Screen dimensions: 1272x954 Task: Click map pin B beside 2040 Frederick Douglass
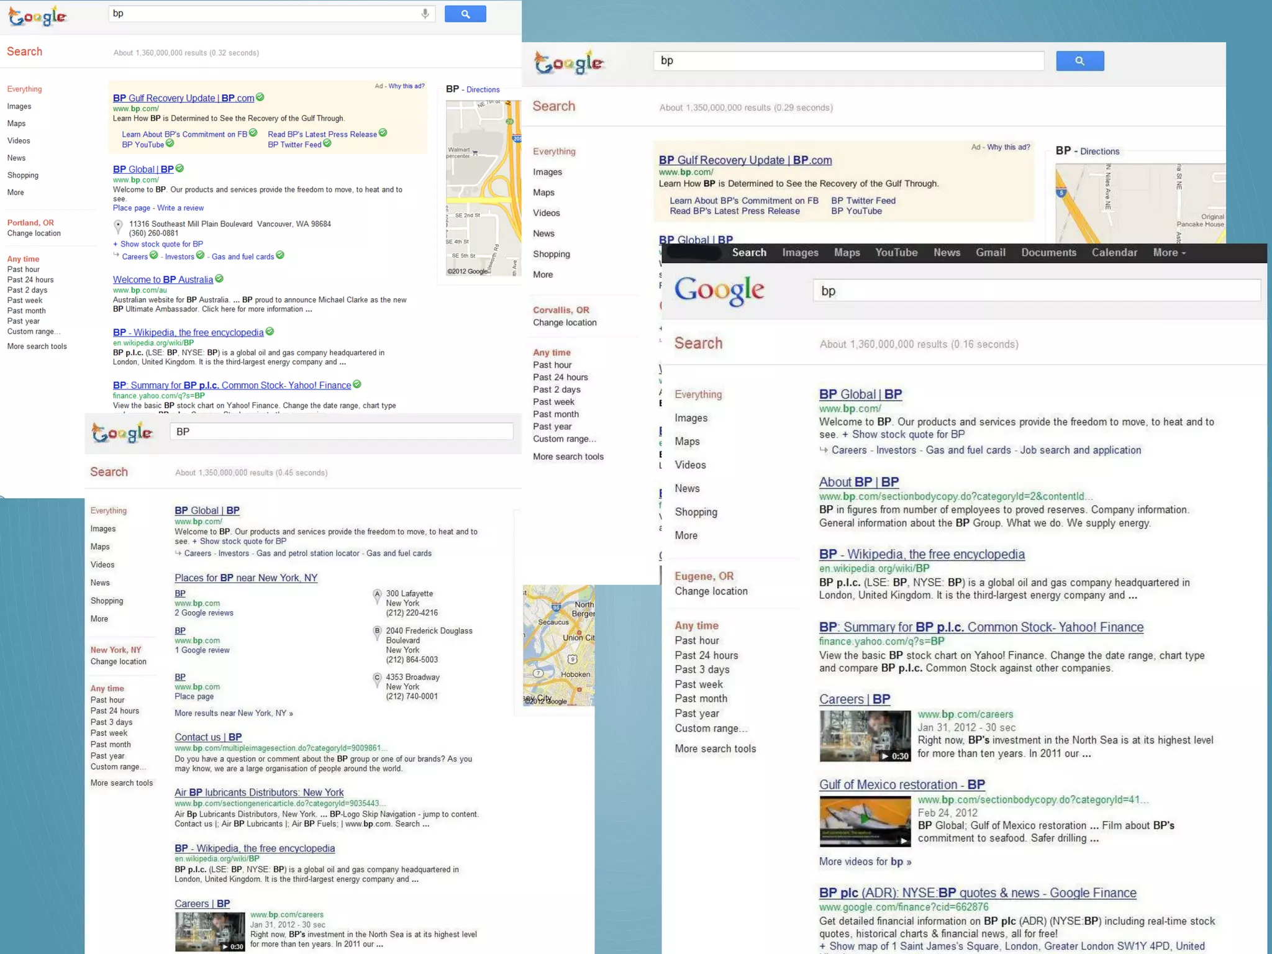(x=376, y=632)
